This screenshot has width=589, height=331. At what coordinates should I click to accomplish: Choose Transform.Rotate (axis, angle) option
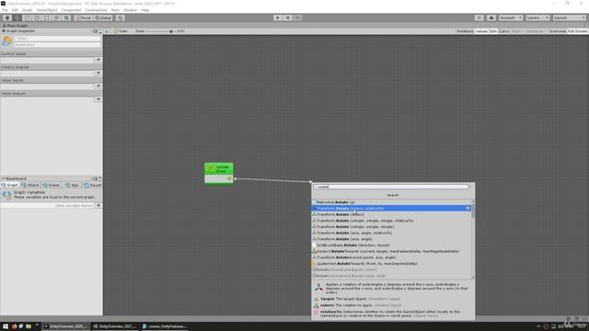(x=390, y=239)
